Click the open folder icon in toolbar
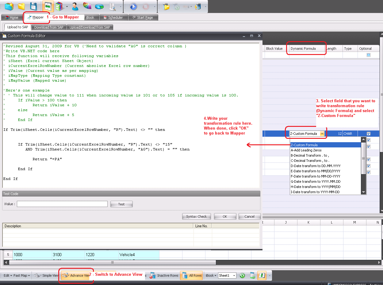Viewport: 383px width, 285px height. [21, 6]
